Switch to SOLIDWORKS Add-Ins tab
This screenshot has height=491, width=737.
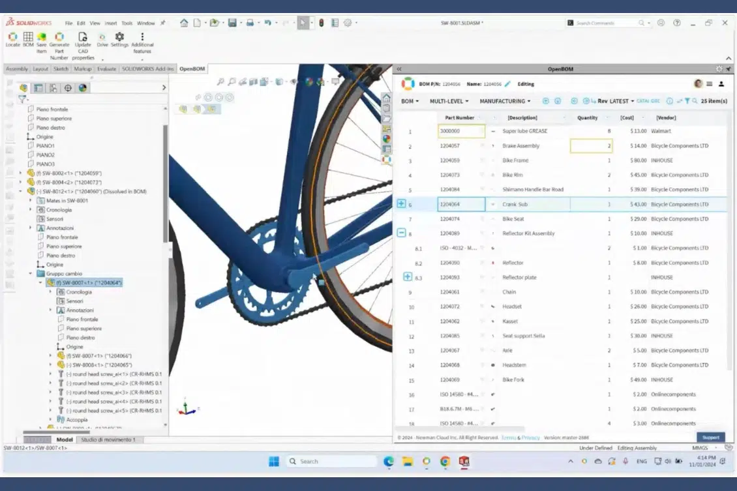tap(147, 68)
